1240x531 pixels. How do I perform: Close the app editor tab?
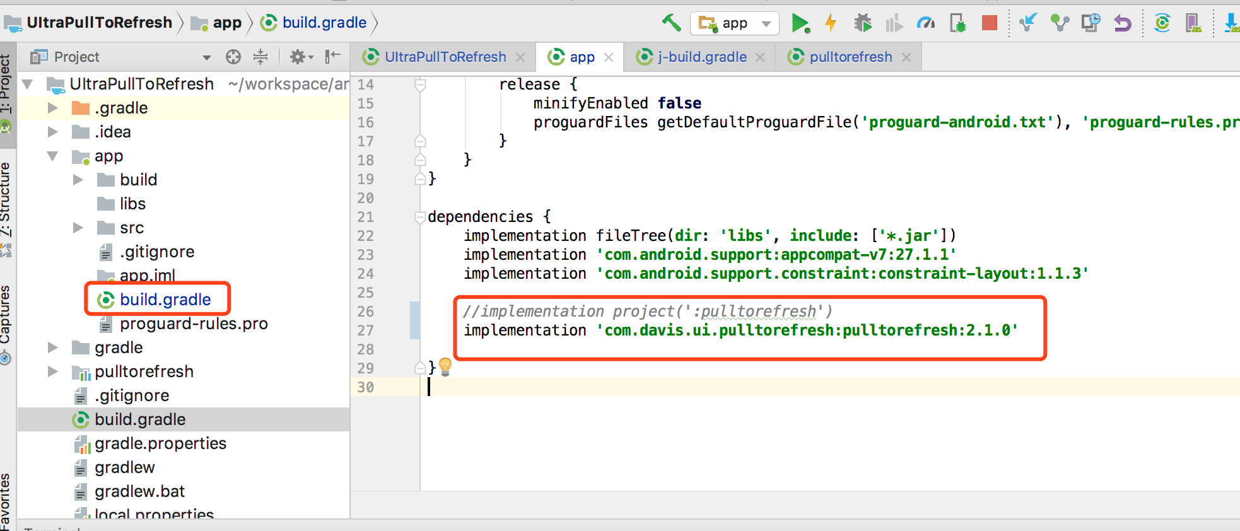[x=609, y=57]
